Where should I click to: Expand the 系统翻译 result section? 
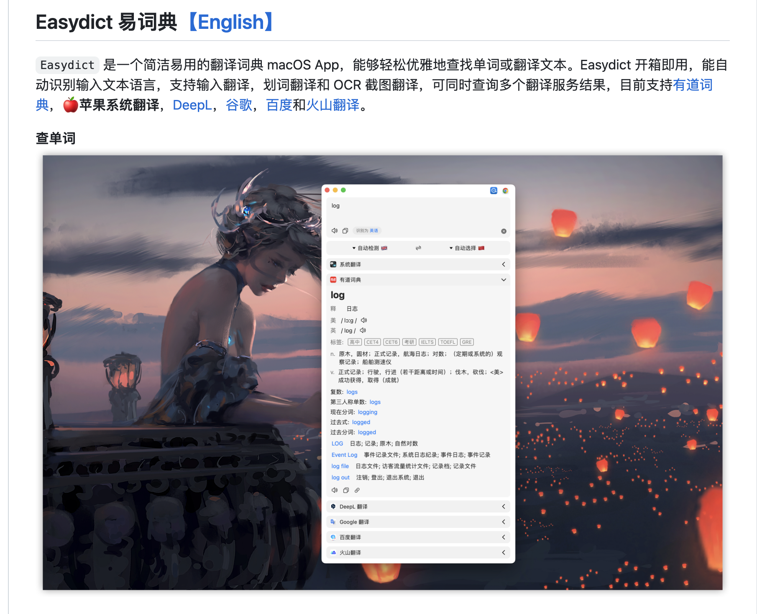pos(504,264)
